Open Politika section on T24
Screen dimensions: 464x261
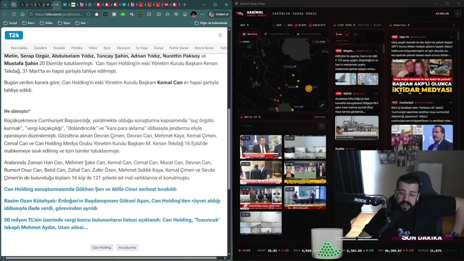pos(77,48)
